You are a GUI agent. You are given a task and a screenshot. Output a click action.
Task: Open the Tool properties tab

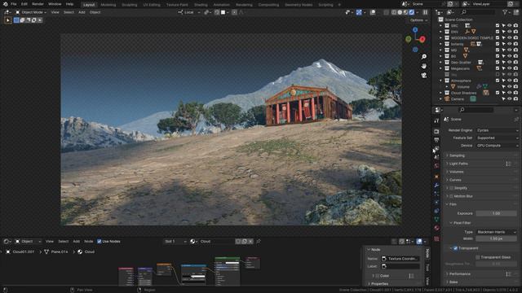[x=436, y=121]
